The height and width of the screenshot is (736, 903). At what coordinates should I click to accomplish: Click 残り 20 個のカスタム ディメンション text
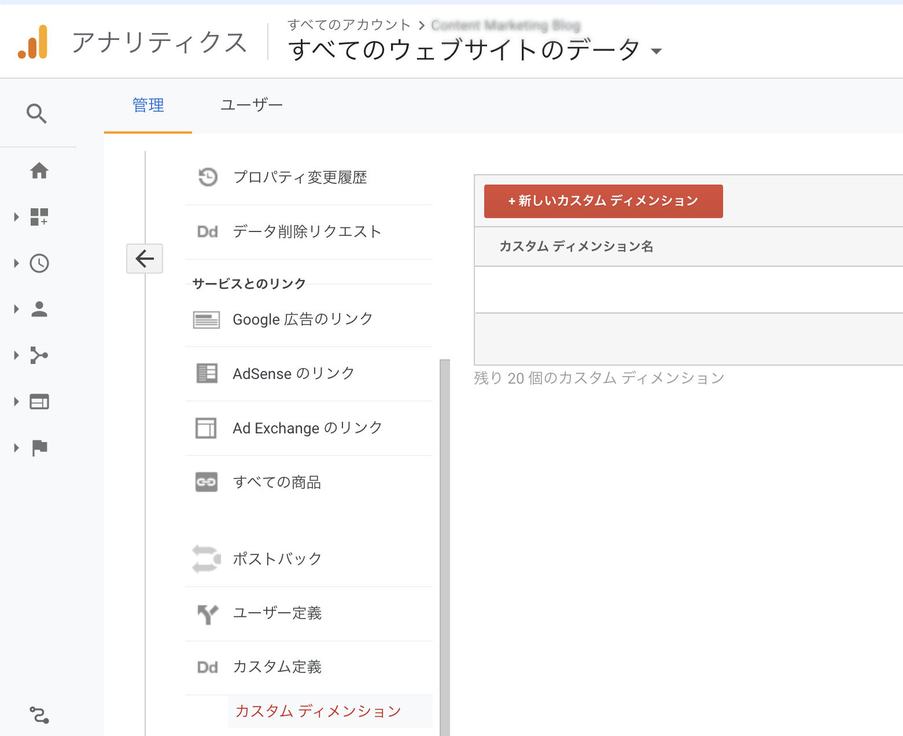(599, 378)
